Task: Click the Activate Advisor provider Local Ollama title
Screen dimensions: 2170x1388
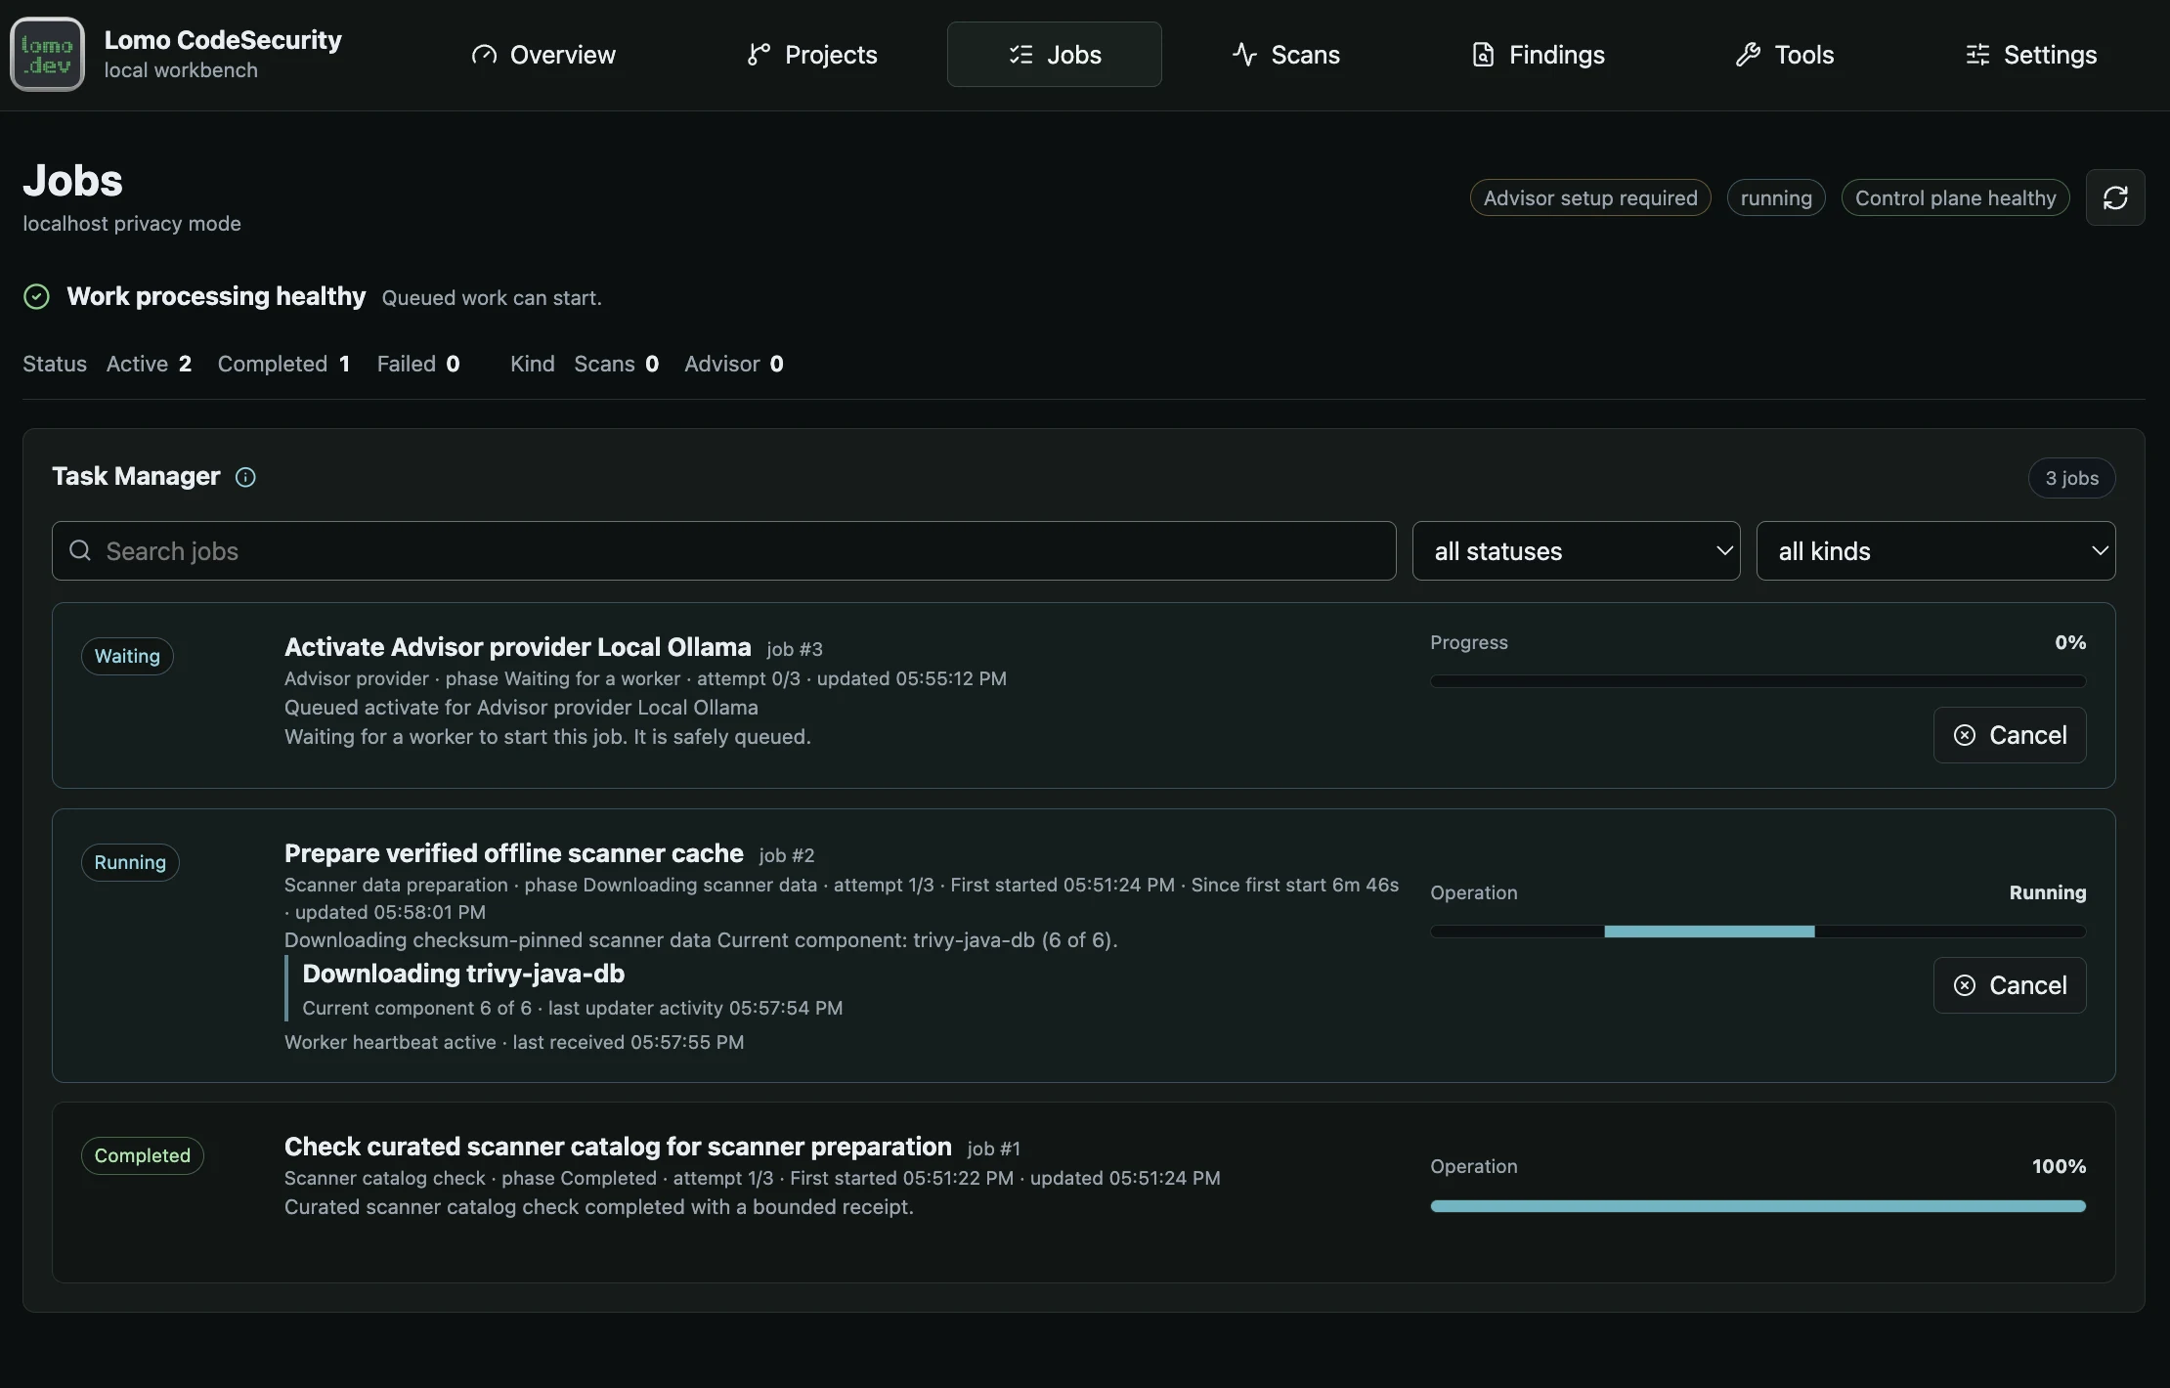Action: point(518,647)
